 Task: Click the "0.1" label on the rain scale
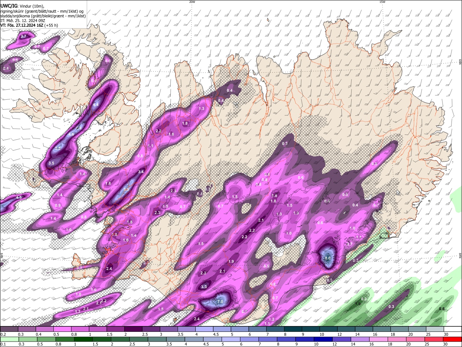3,344
